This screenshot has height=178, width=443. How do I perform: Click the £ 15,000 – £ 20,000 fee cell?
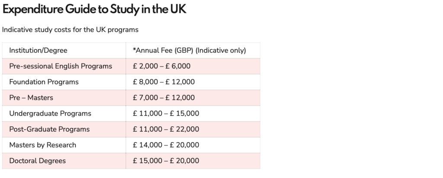point(166,161)
